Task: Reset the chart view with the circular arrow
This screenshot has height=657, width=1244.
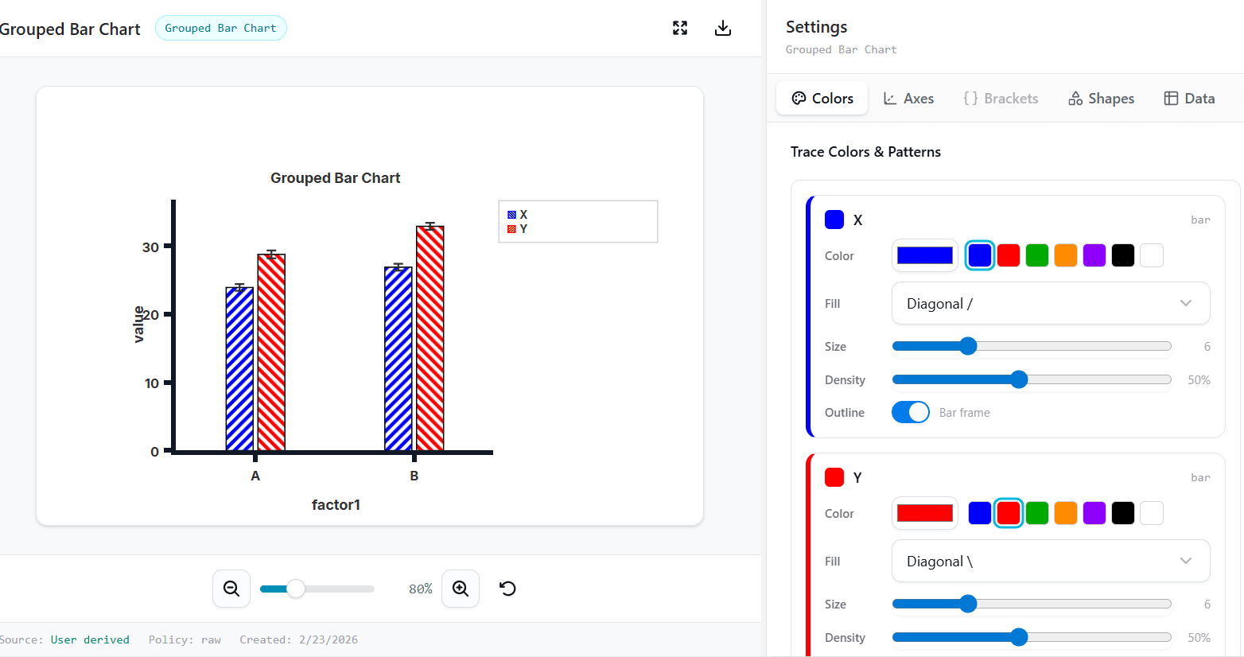Action: point(507,589)
